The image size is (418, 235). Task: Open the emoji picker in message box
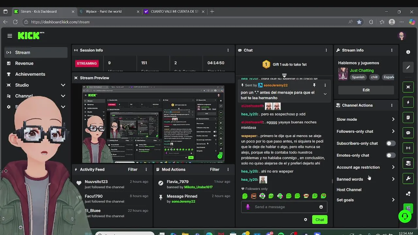321,207
